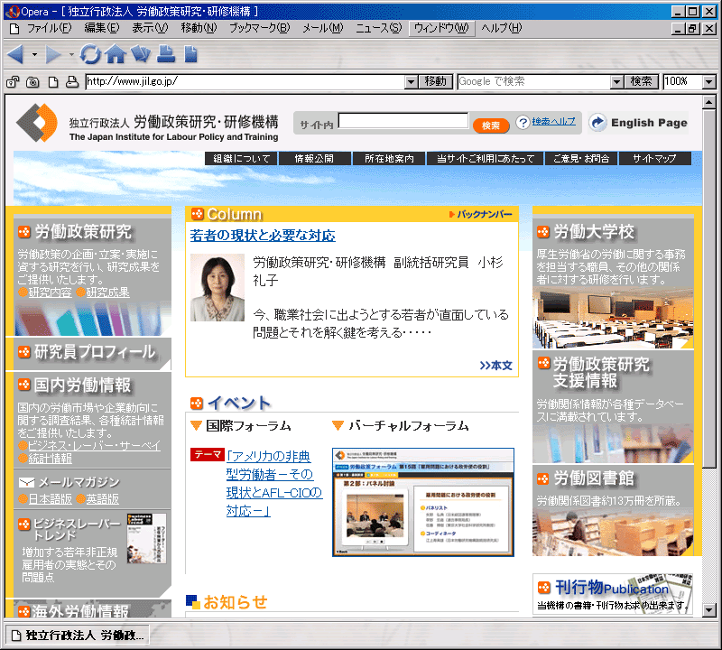
Task: Open a new page with blue document icon
Action: pos(190,54)
